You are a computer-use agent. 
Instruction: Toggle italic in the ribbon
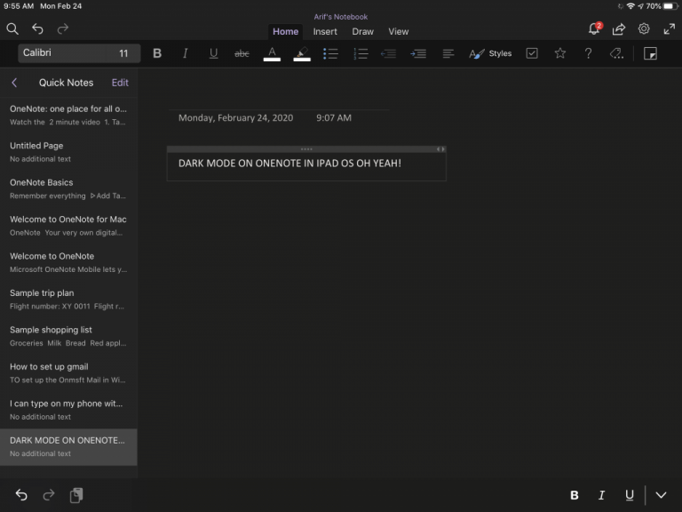186,53
